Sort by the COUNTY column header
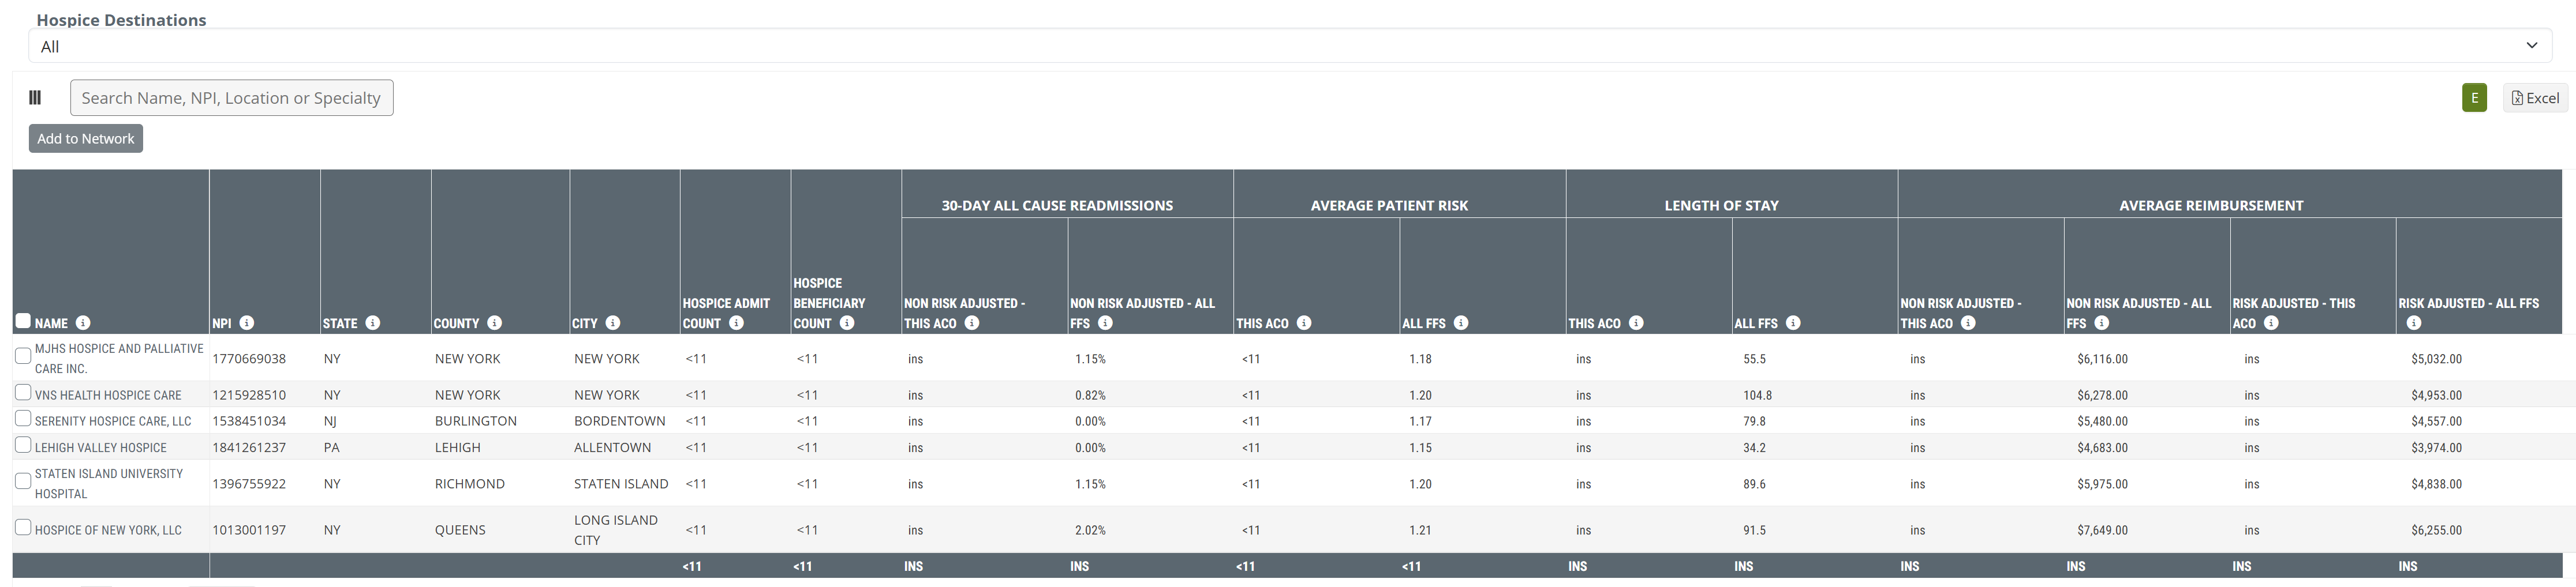Image resolution: width=2576 pixels, height=587 pixels. [456, 323]
